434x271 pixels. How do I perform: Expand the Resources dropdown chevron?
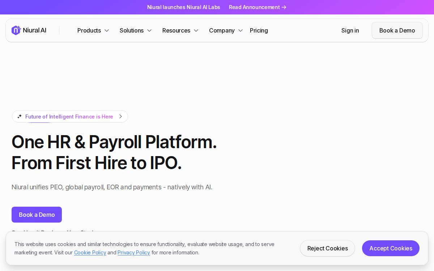tap(196, 31)
